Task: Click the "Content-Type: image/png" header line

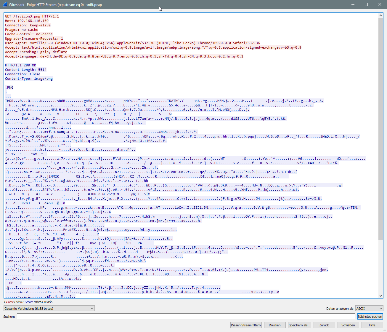Action: [29, 79]
